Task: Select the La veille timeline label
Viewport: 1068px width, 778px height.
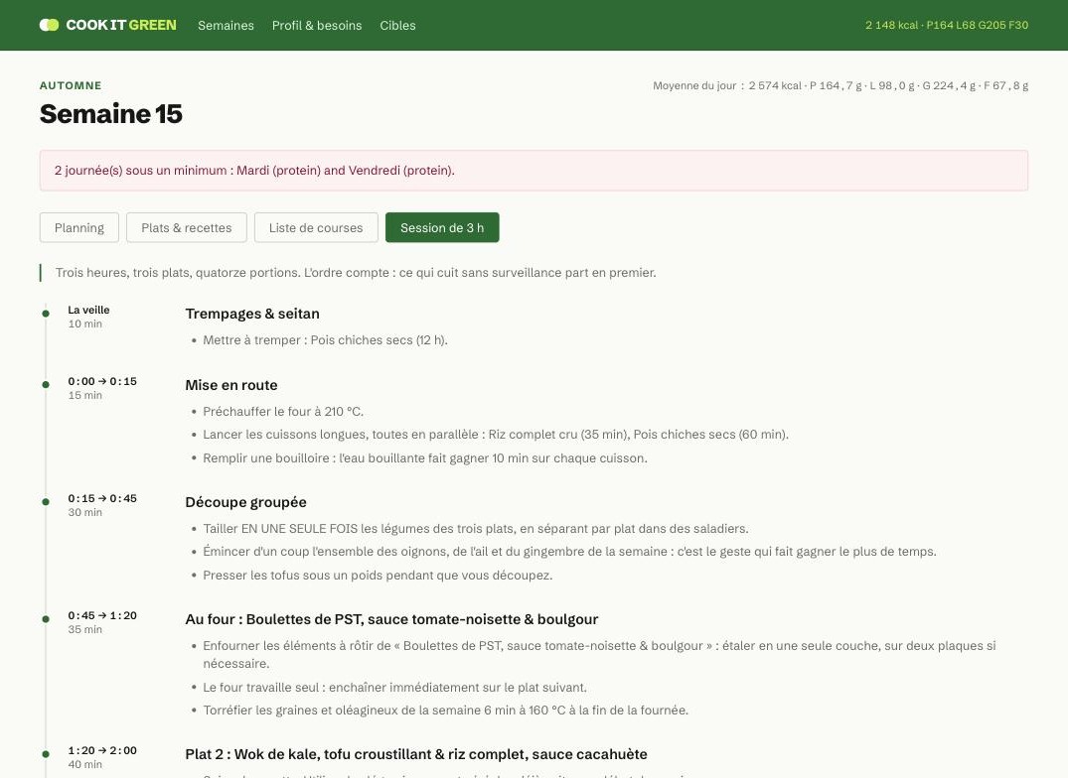Action: pos(88,311)
